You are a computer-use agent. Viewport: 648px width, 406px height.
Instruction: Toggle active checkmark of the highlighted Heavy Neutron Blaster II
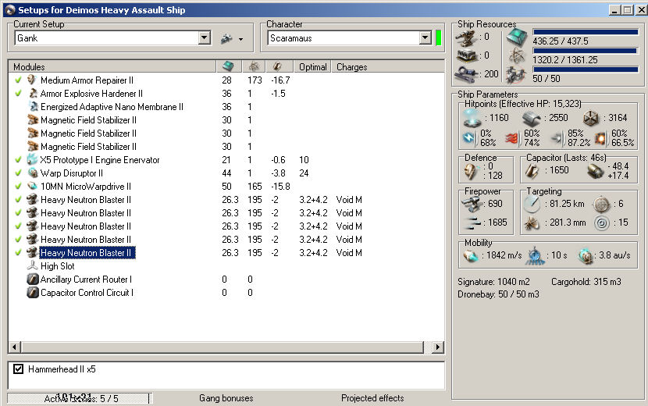18,253
